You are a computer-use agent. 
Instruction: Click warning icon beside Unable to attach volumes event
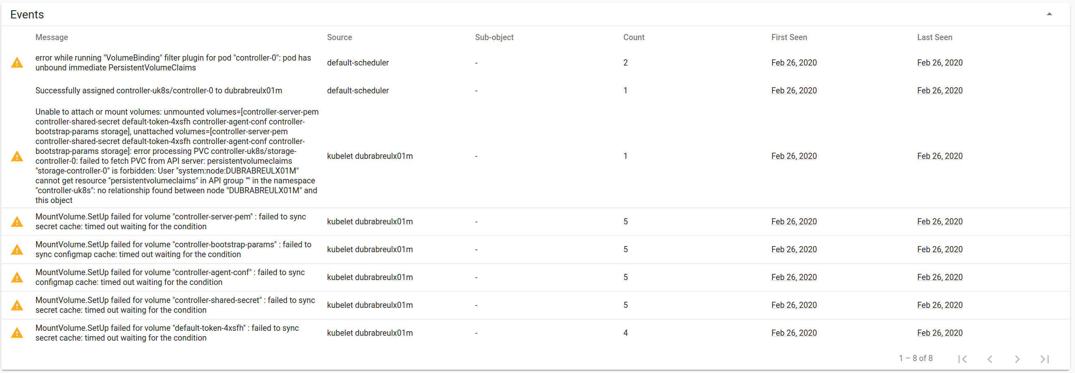pos(17,156)
